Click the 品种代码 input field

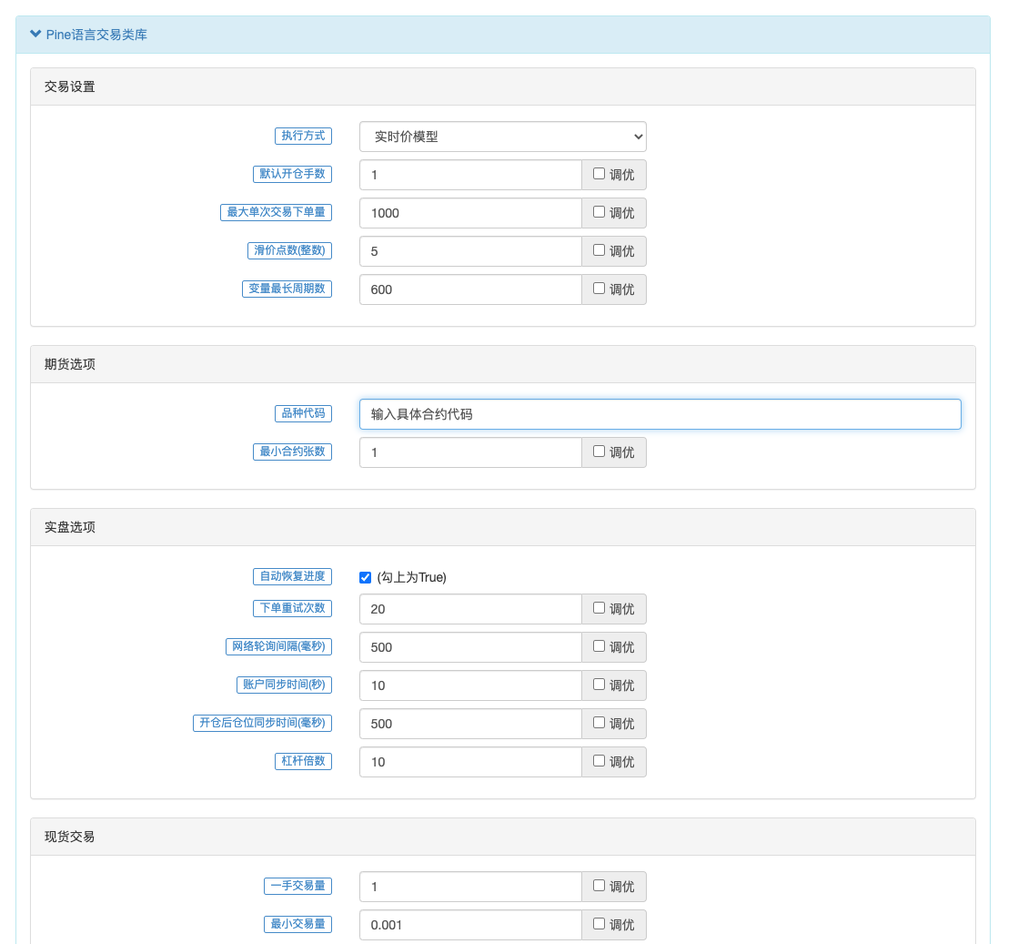click(x=660, y=414)
